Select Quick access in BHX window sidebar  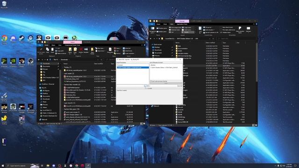(x=157, y=44)
